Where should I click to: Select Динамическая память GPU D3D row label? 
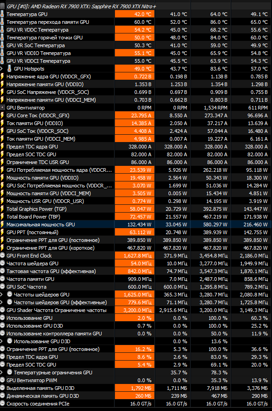click(43, 396)
